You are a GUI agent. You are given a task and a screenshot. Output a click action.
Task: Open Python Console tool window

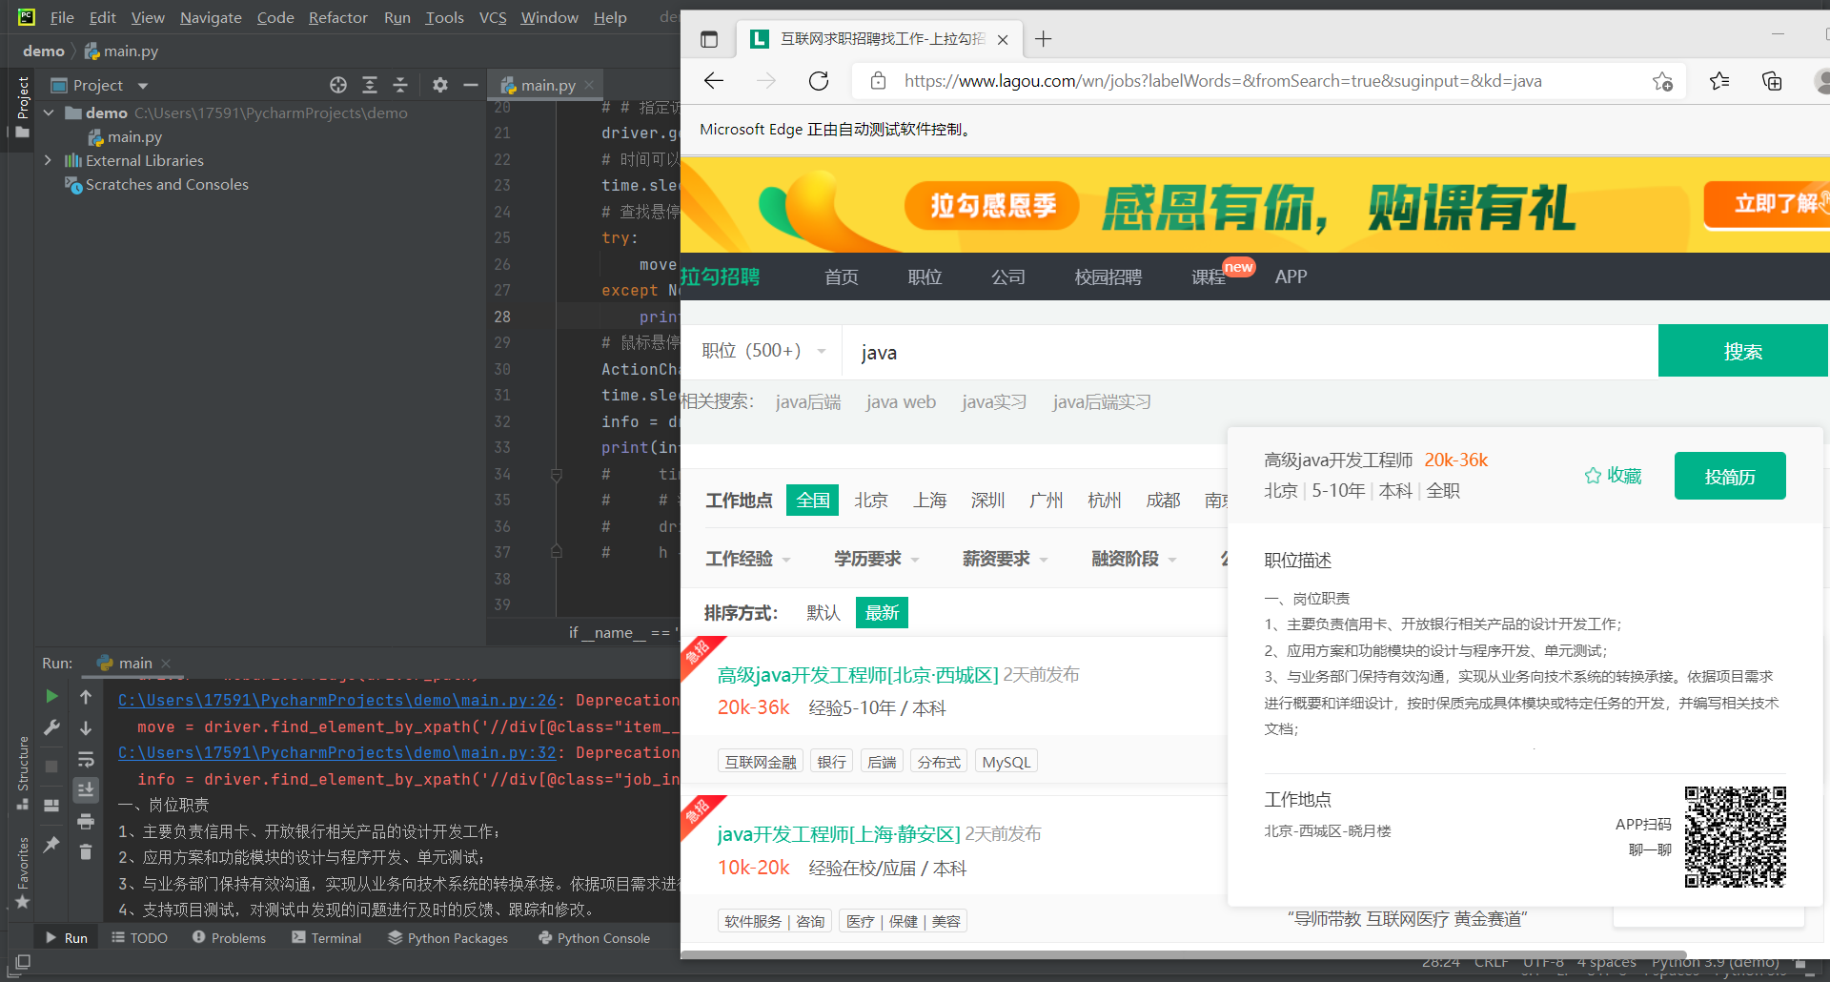[x=594, y=938]
